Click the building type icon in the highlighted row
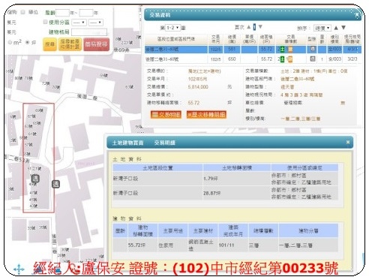Screen dimensions: 369x280 pyautogui.click(x=312, y=49)
